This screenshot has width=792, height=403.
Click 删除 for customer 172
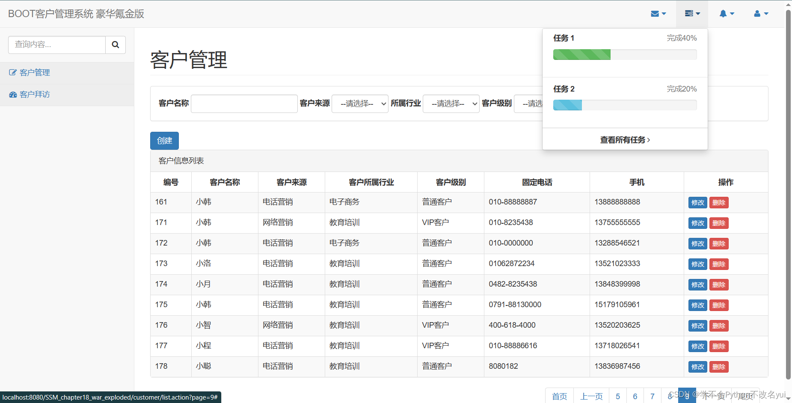point(719,243)
